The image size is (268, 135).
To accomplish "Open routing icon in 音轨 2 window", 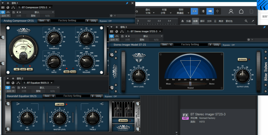I will tap(18, 83).
